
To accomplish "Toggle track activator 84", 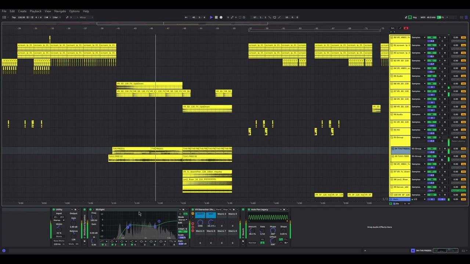I will tap(432, 68).
